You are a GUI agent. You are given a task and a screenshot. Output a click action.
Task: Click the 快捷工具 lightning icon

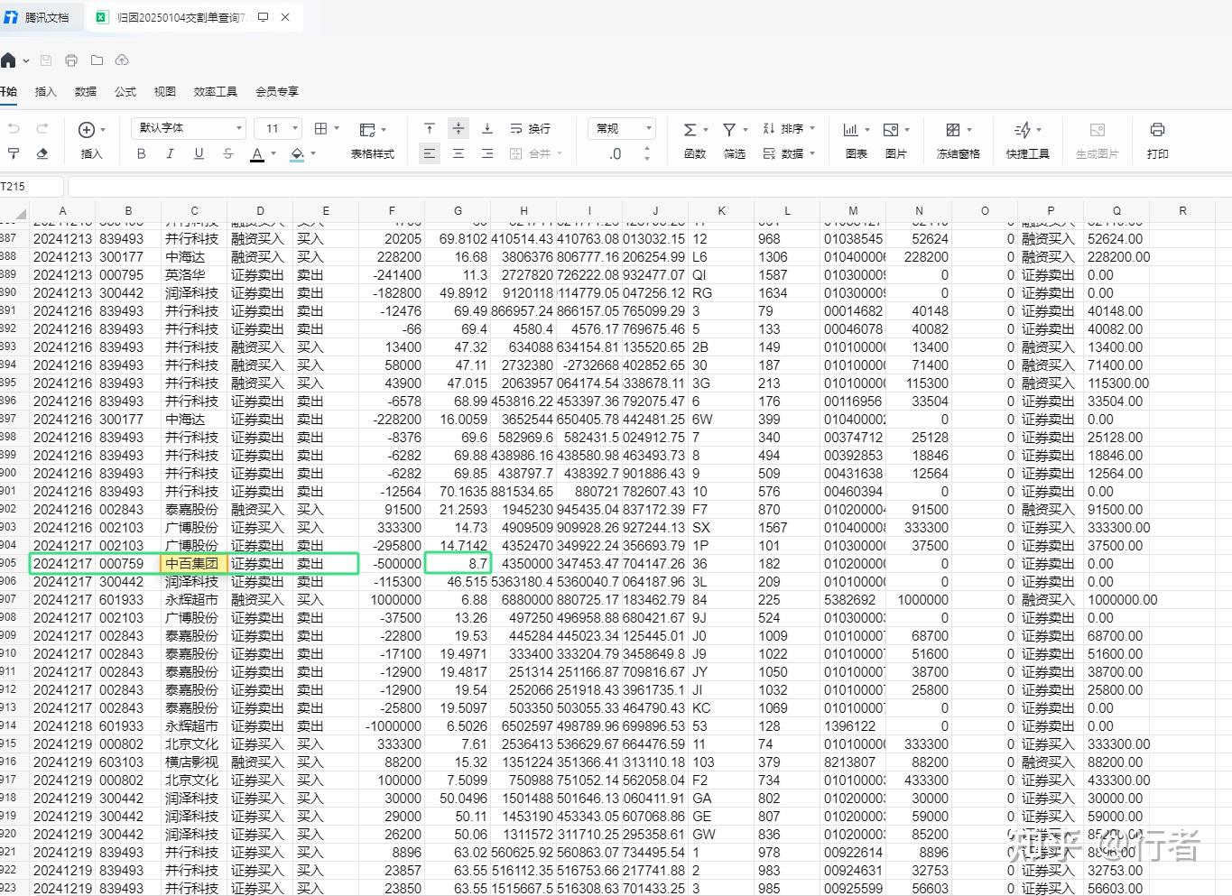coord(1023,130)
